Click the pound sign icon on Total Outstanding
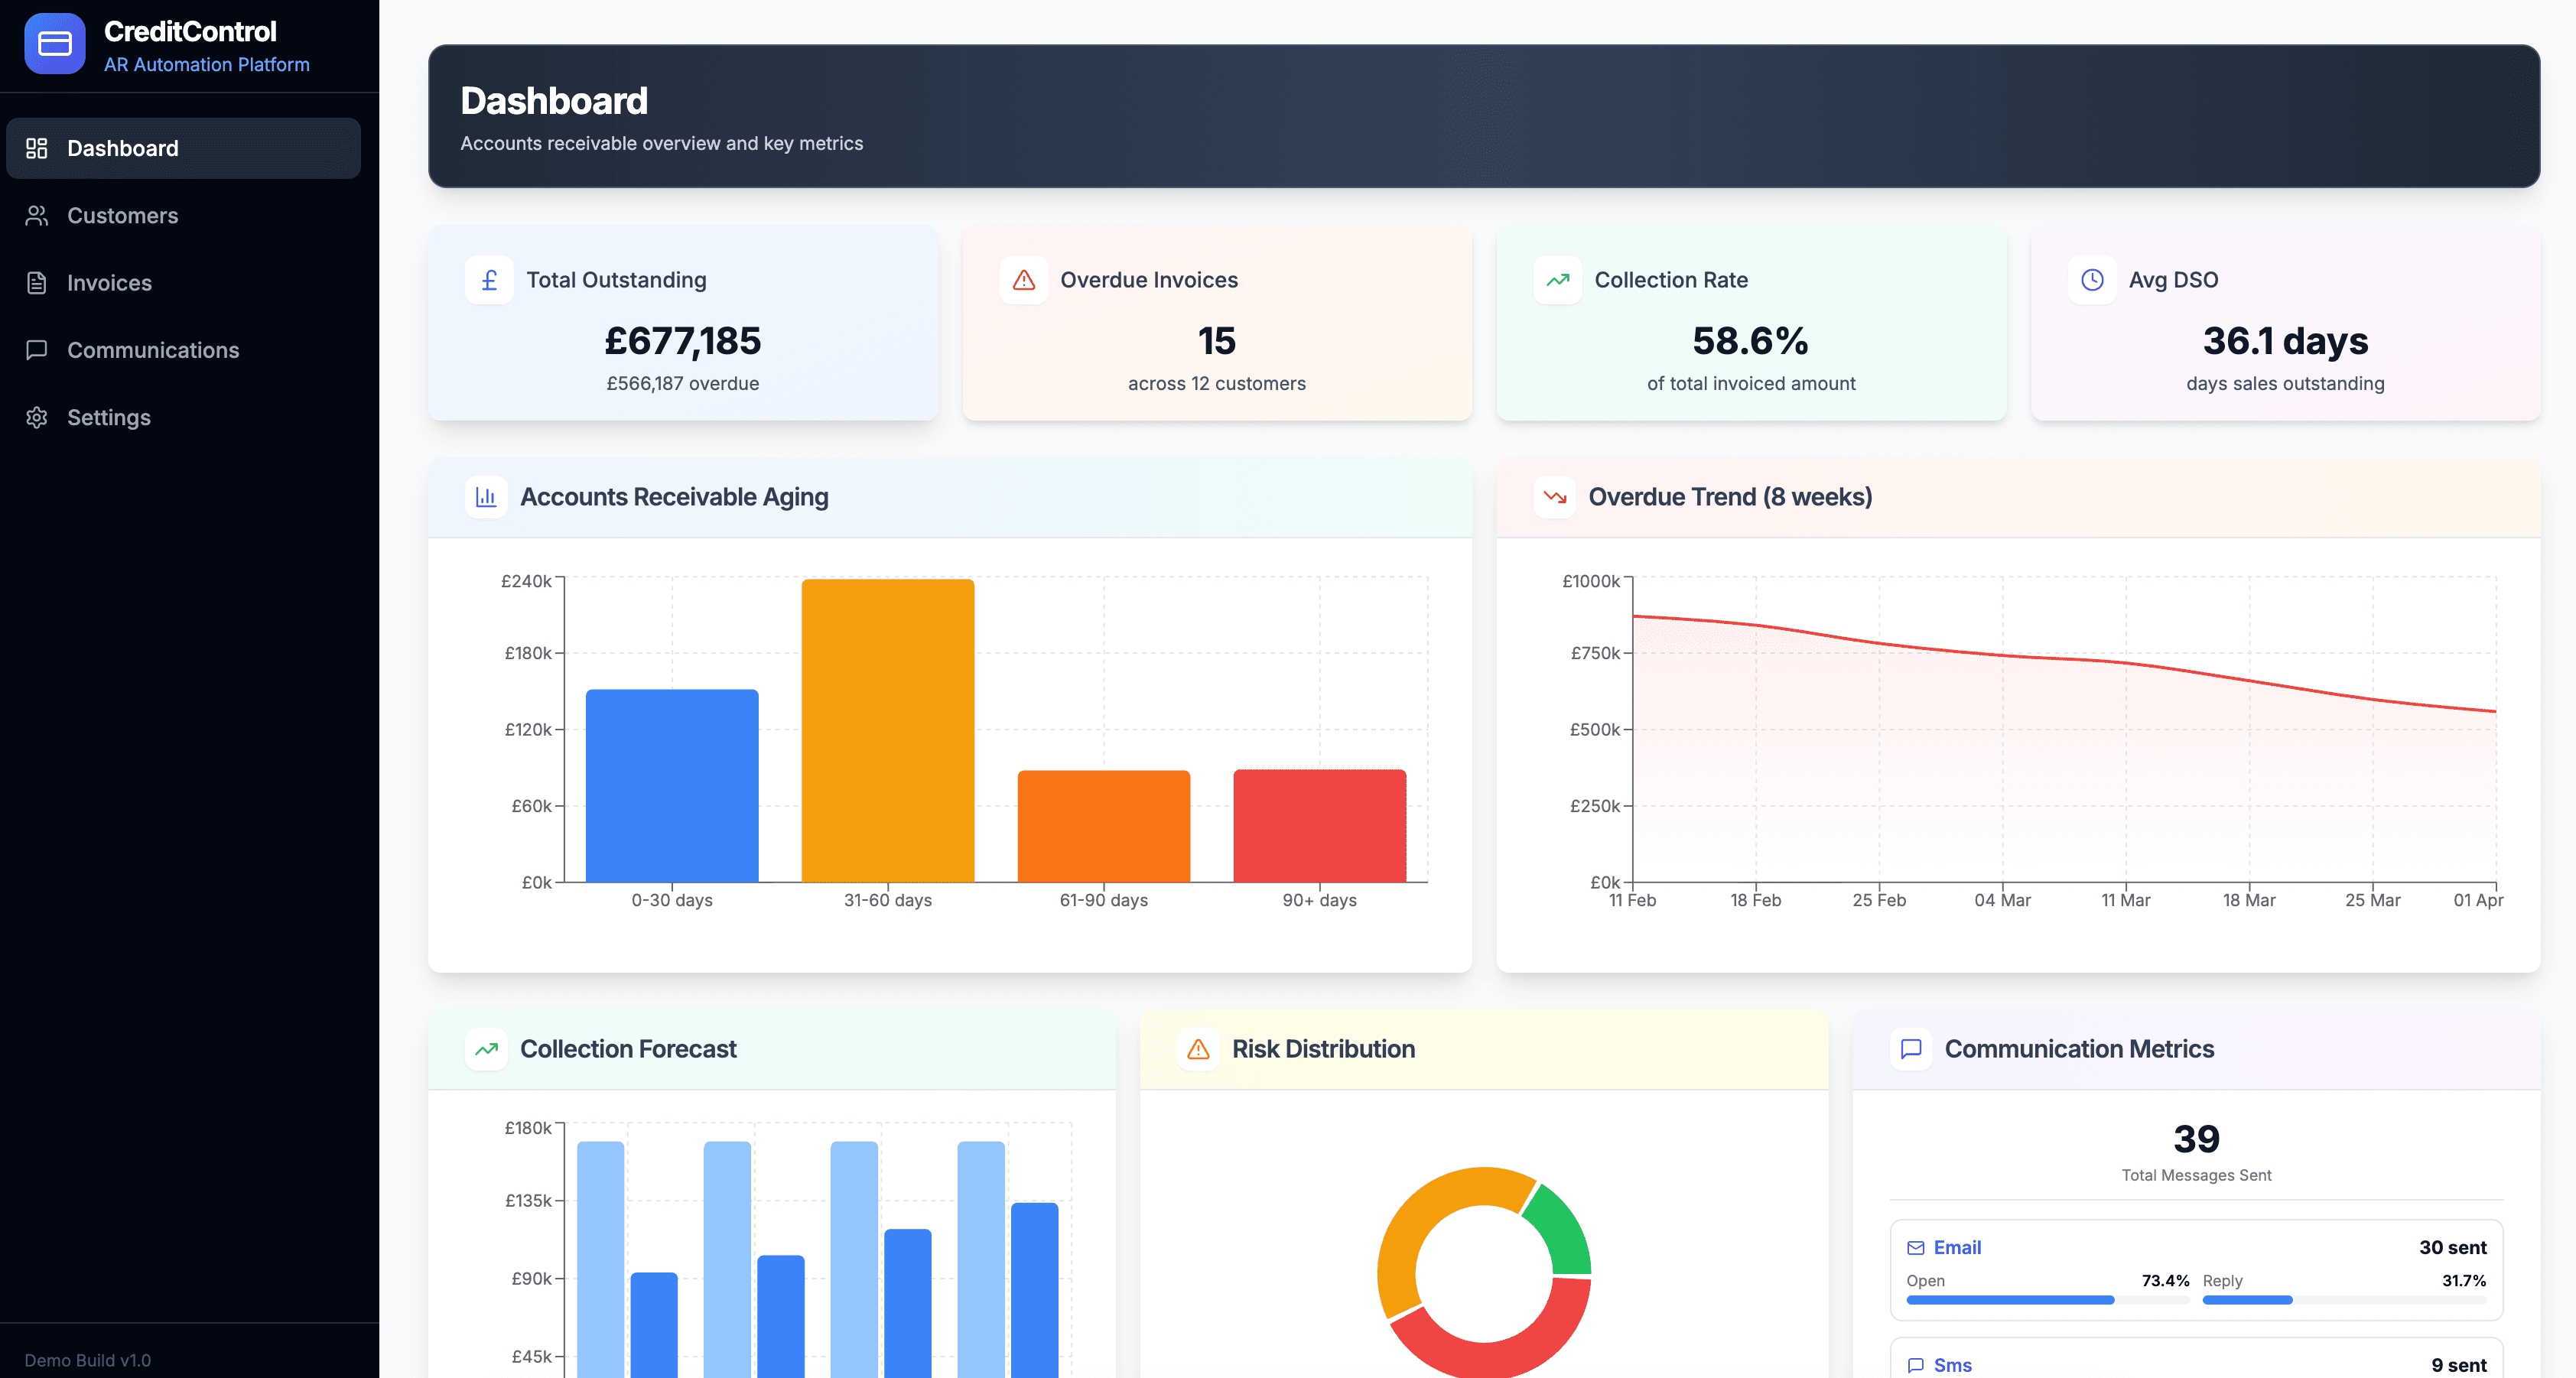Image resolution: width=2576 pixels, height=1378 pixels. pyautogui.click(x=489, y=280)
